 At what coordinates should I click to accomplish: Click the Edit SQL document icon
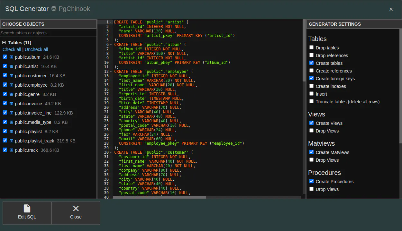click(x=27, y=209)
